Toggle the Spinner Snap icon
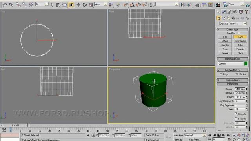Screen dimensions: 251x141 click(x=145, y=5)
